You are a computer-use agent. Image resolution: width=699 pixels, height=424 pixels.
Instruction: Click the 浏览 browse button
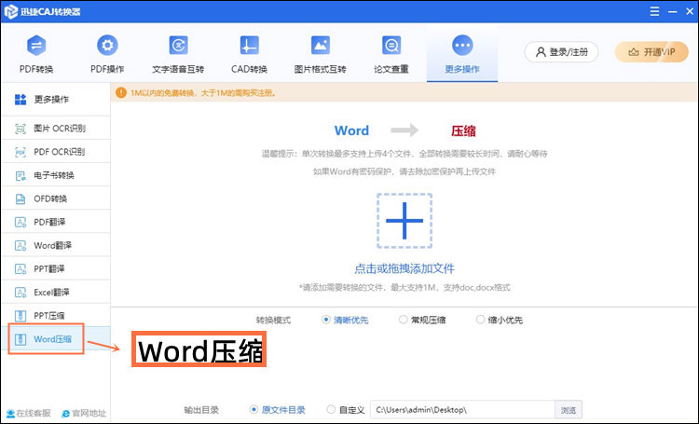coord(568,409)
